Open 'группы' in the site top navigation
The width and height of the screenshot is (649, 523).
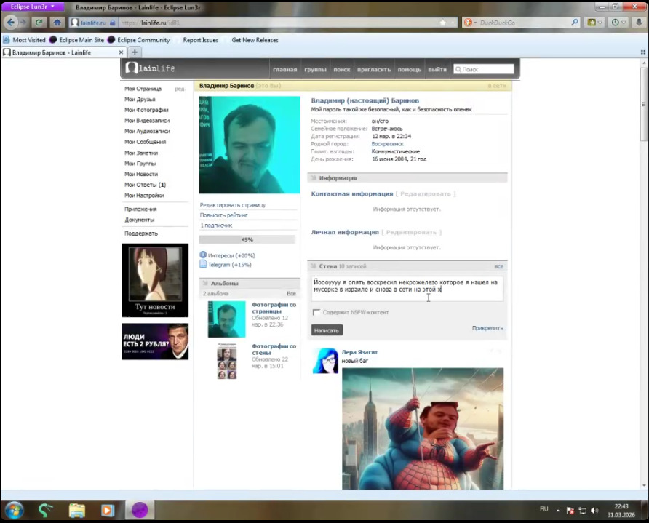315,70
